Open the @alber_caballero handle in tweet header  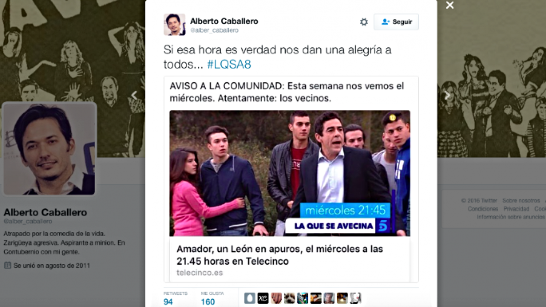(214, 30)
